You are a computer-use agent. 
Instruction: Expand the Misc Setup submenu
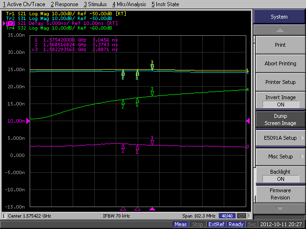[x=280, y=156]
